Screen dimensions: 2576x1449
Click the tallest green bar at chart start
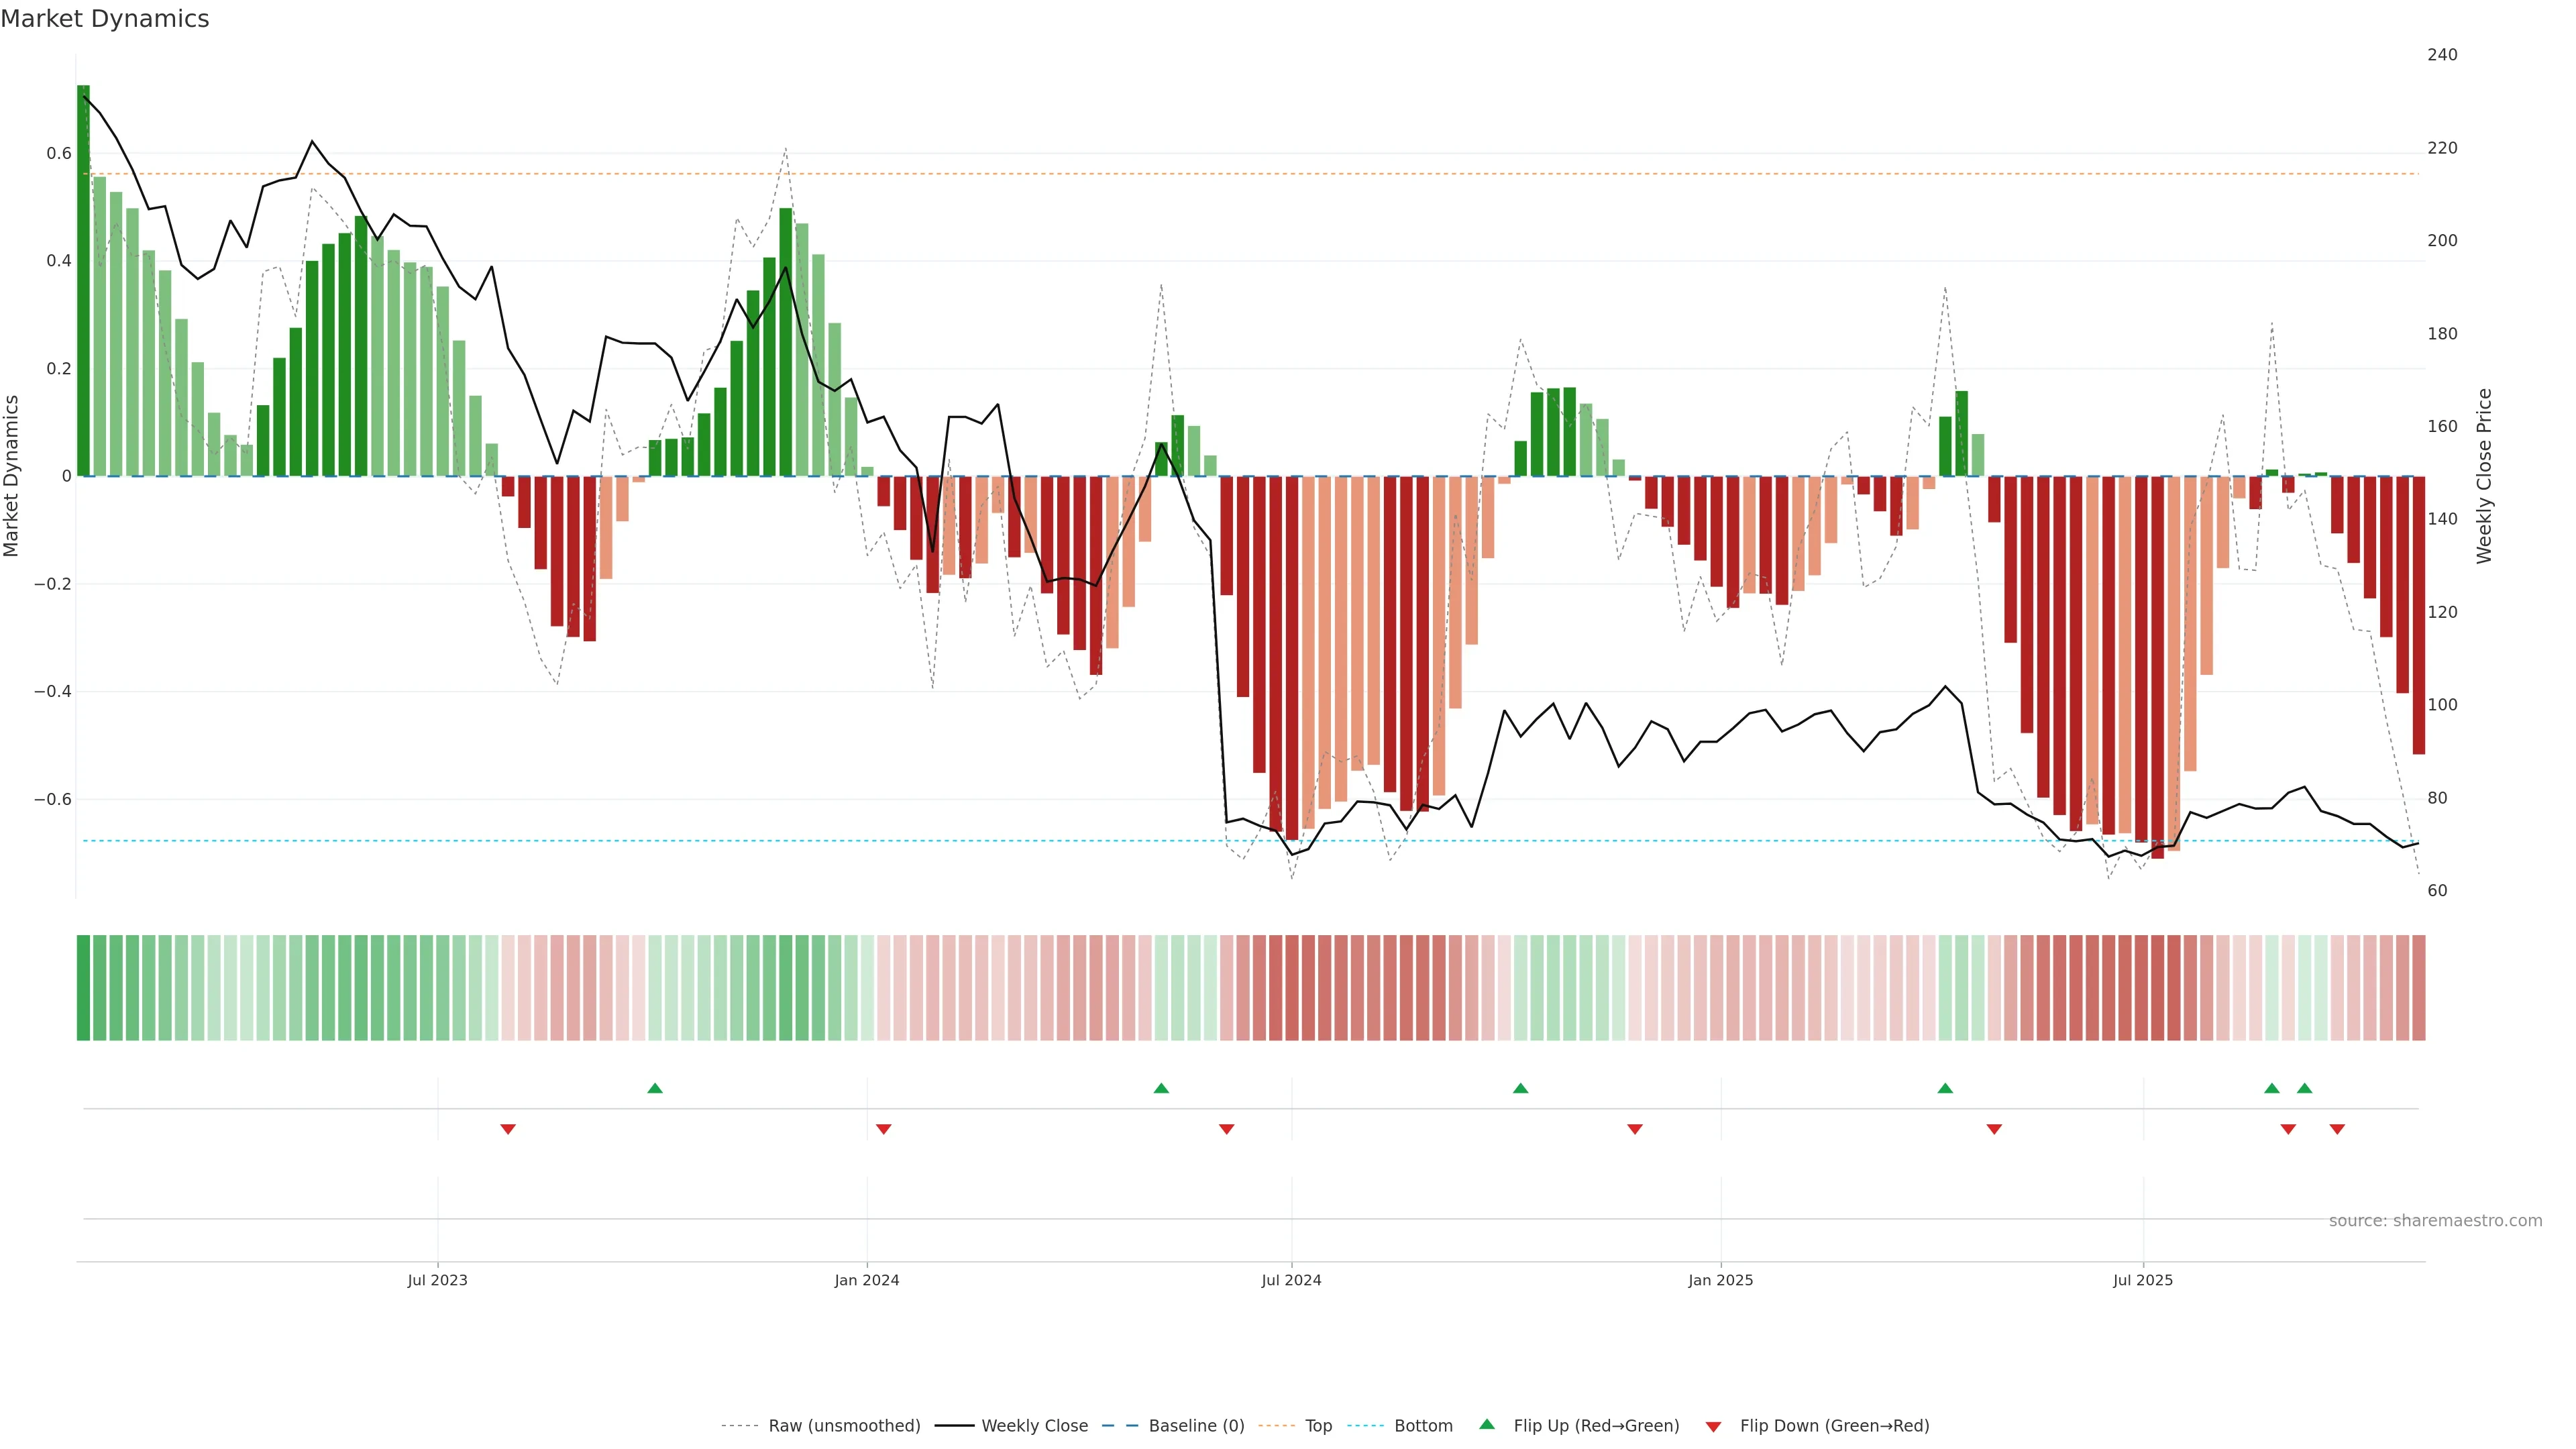pos(83,280)
